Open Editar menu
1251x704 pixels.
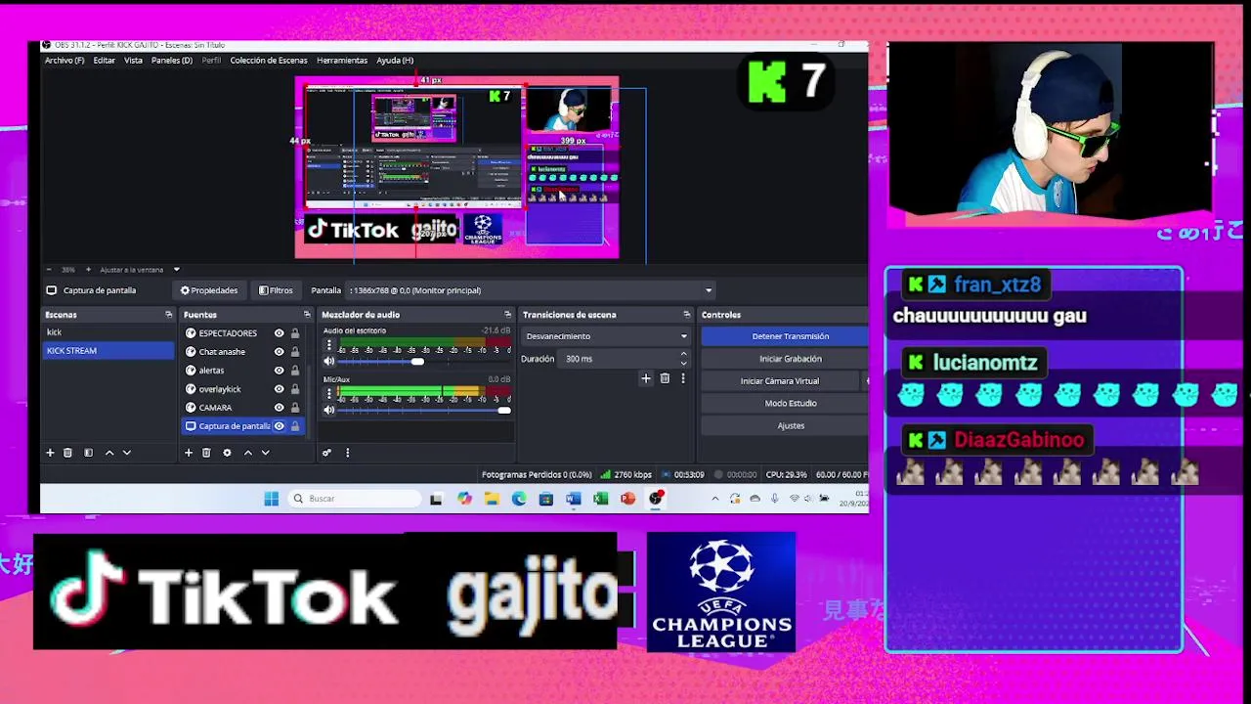[x=105, y=61]
